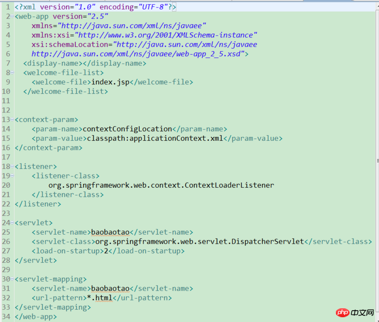Collapse the listener-class fold on line 19
The image size is (379, 322).
pos(12,176)
